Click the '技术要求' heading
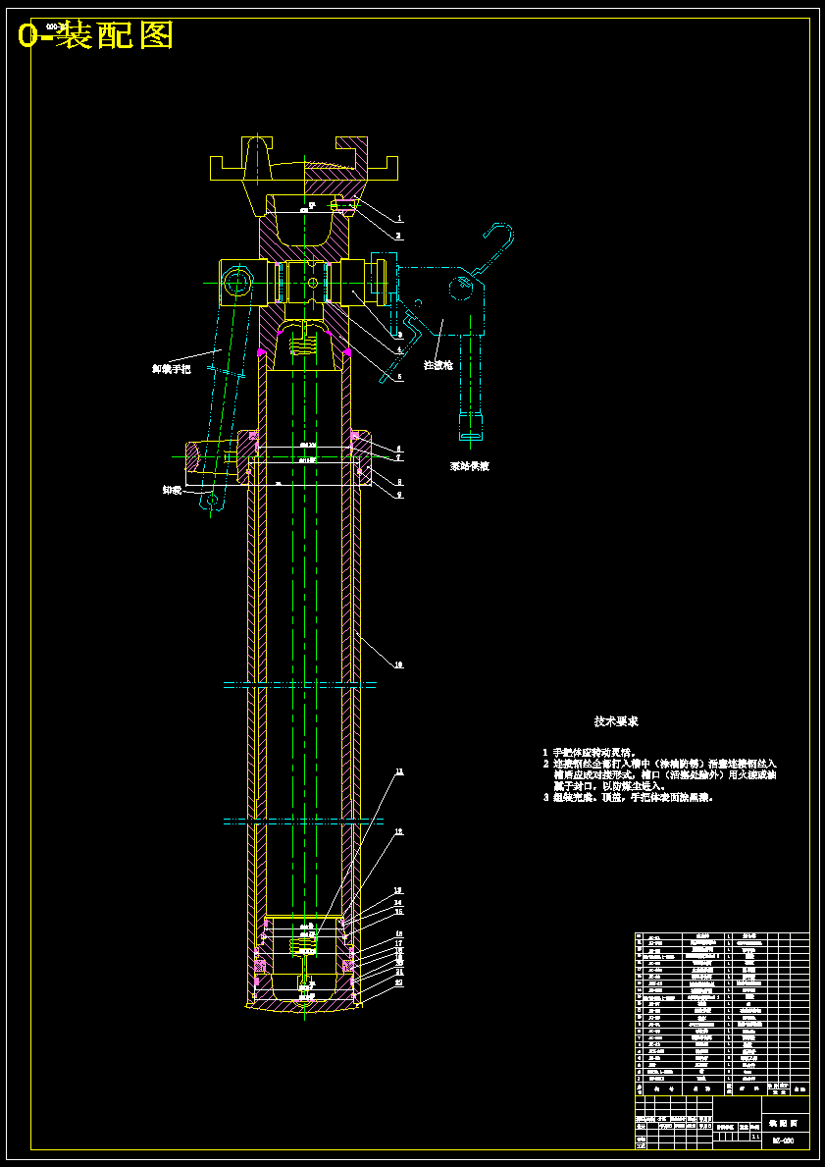The width and height of the screenshot is (825, 1167). point(616,721)
